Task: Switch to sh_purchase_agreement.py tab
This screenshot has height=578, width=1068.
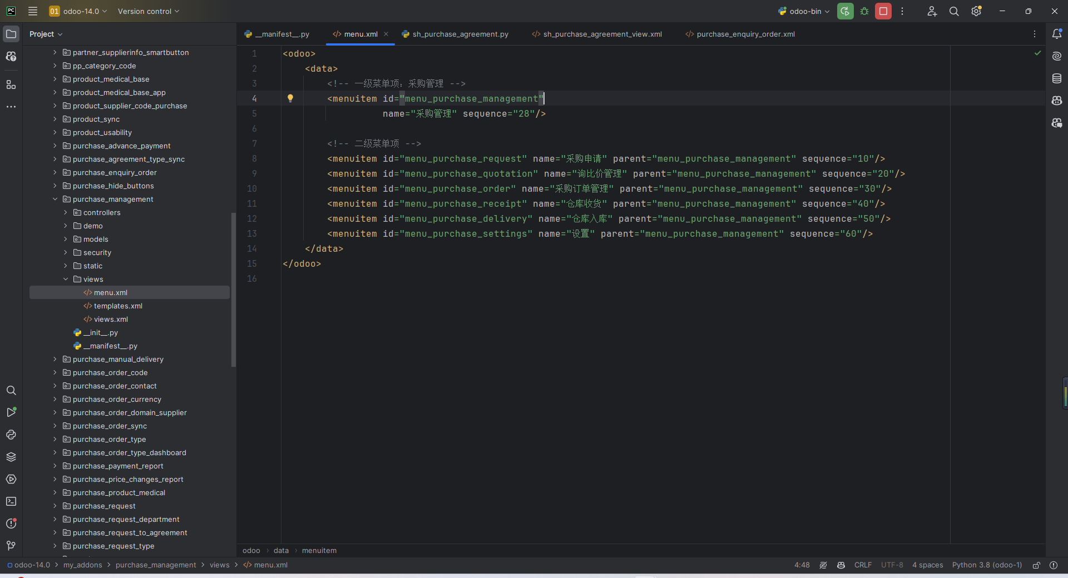Action: (455, 34)
